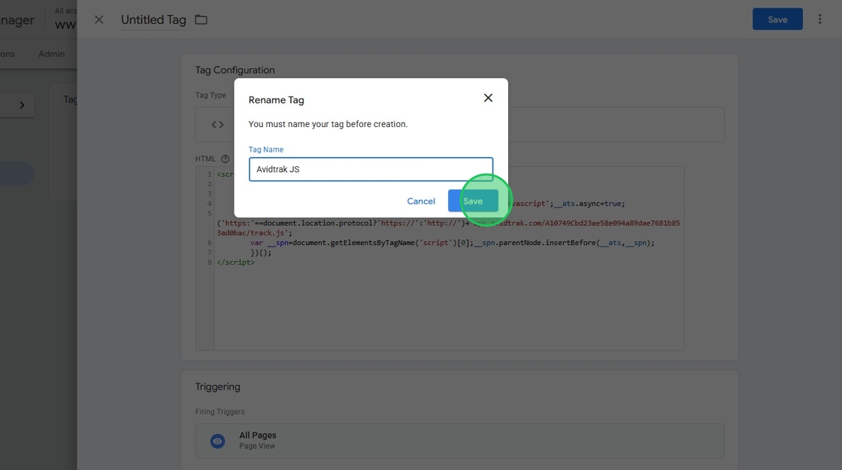842x470 pixels.
Task: Close the Rename Tag dialog
Action: pyautogui.click(x=488, y=98)
